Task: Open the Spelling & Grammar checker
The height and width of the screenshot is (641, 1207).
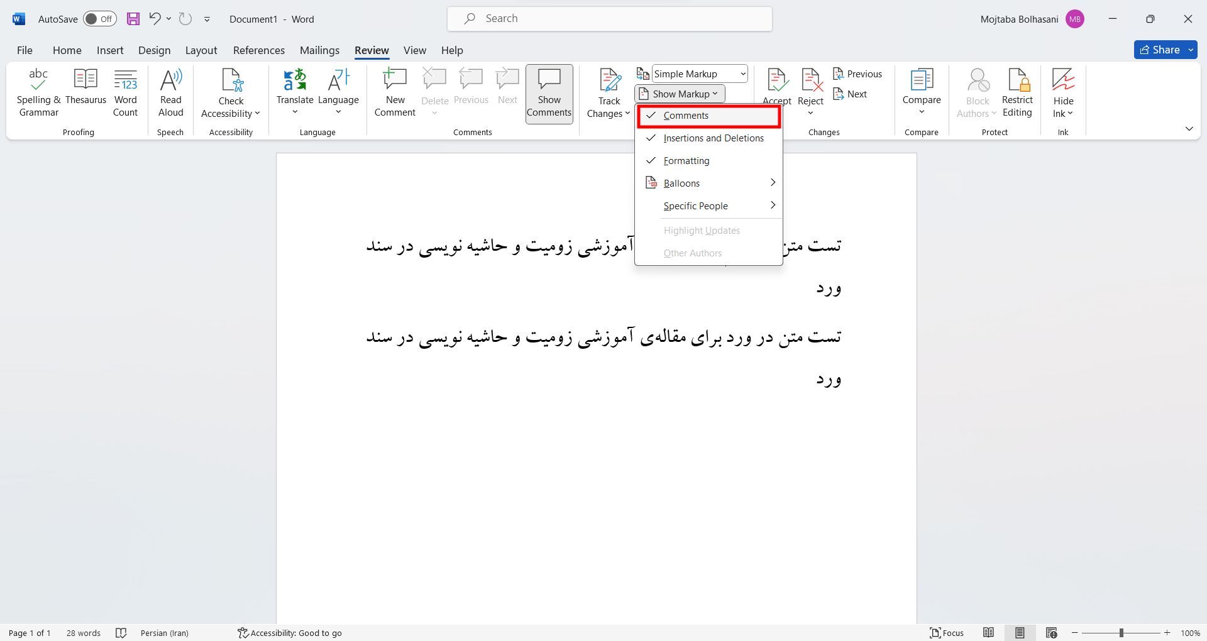Action: pos(38,93)
